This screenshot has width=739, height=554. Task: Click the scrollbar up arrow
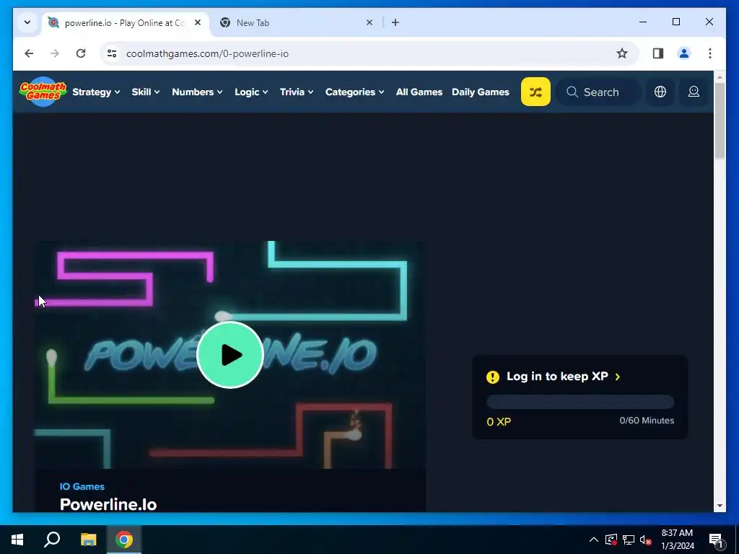pos(720,76)
